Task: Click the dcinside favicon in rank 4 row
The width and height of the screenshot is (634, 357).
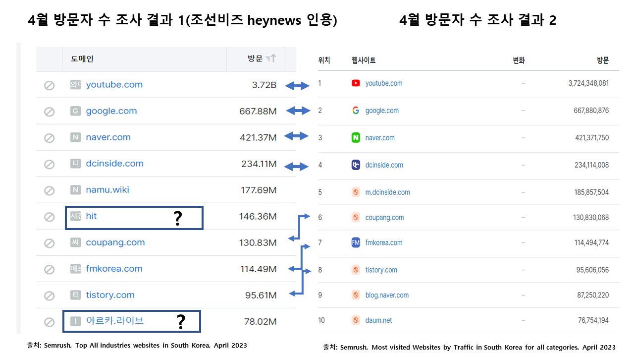Action: coord(355,165)
